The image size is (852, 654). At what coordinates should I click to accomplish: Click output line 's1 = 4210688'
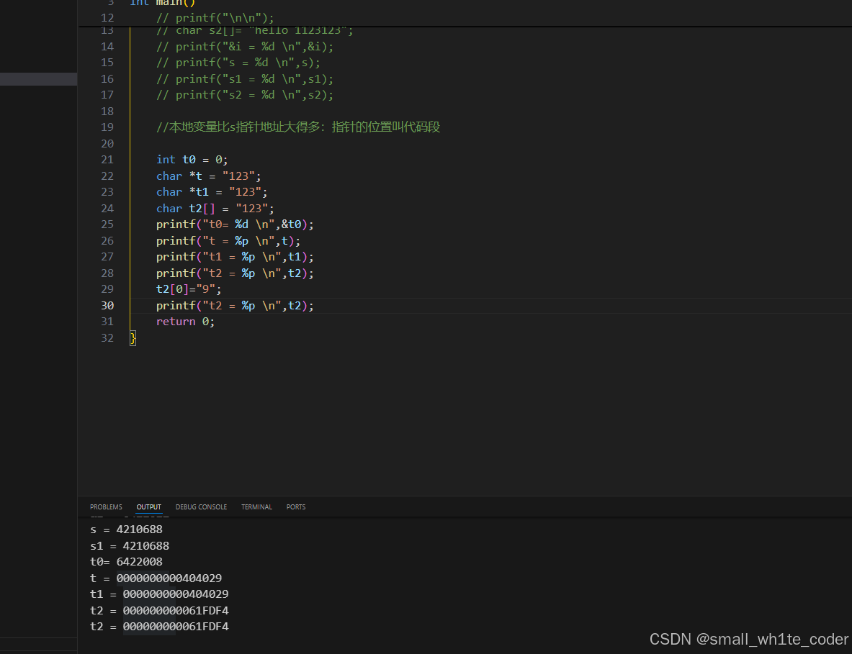(x=130, y=546)
